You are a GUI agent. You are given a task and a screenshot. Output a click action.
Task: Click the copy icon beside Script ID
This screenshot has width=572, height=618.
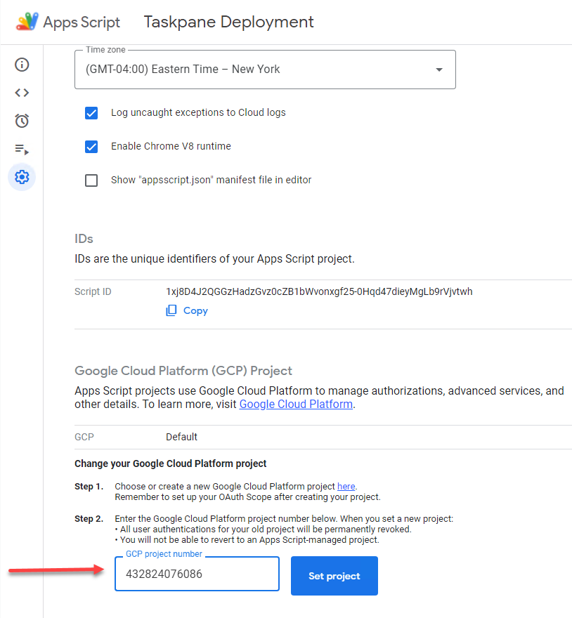click(x=171, y=310)
